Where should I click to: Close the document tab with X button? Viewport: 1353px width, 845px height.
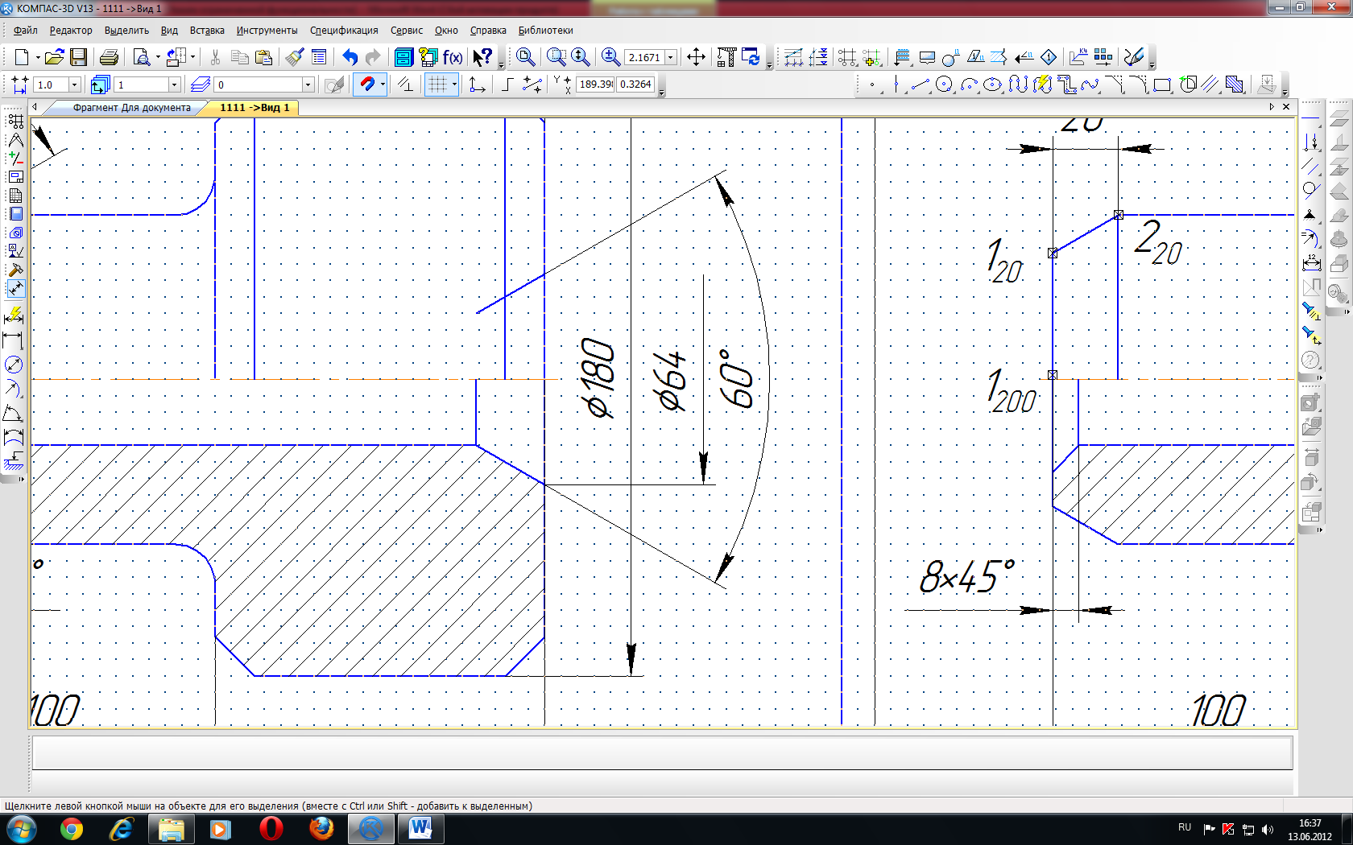[1286, 107]
